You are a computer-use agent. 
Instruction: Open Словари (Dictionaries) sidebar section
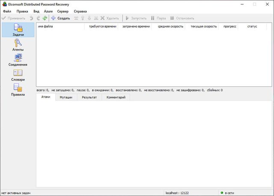(18, 75)
